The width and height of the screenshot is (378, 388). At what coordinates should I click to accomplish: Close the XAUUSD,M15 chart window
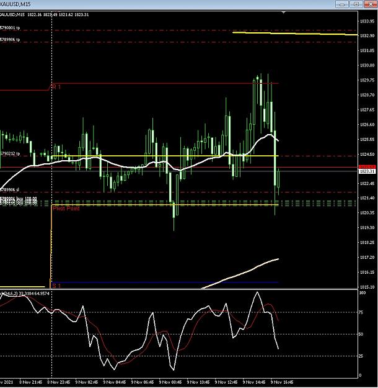pos(371,4)
